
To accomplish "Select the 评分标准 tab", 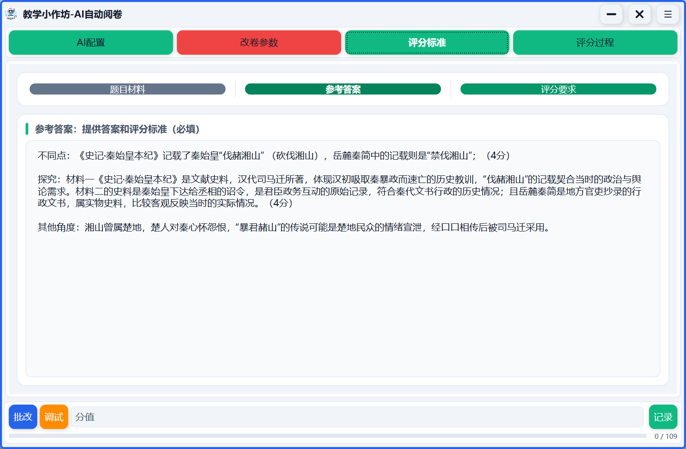I will (x=427, y=43).
